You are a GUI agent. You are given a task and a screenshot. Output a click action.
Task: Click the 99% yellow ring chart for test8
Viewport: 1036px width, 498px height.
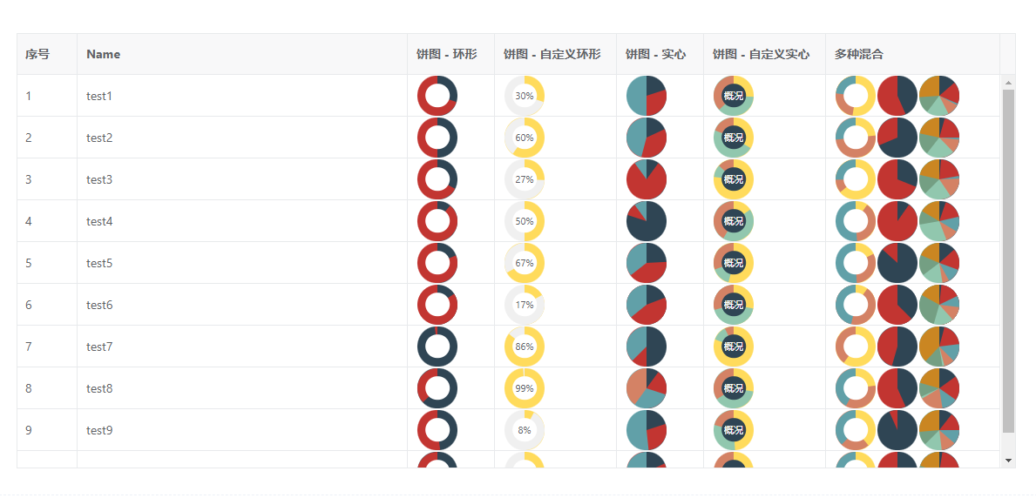click(525, 388)
